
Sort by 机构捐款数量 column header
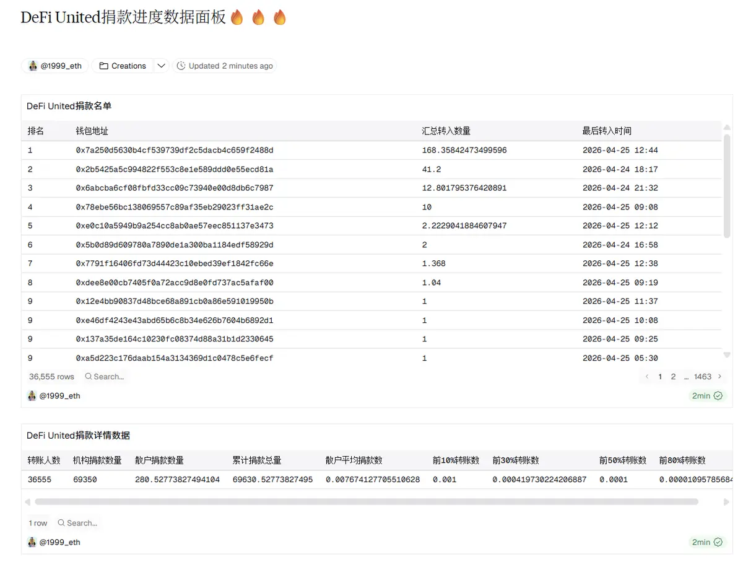point(97,460)
